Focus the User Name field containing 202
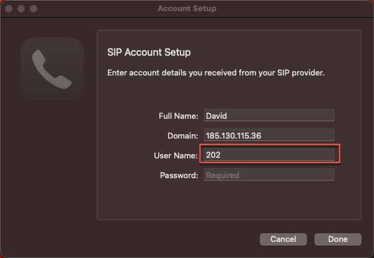This screenshot has height=258, width=374. click(268, 155)
